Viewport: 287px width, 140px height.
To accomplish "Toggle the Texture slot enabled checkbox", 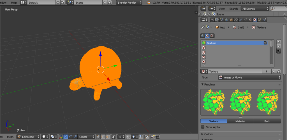I will pyautogui.click(x=265, y=43).
